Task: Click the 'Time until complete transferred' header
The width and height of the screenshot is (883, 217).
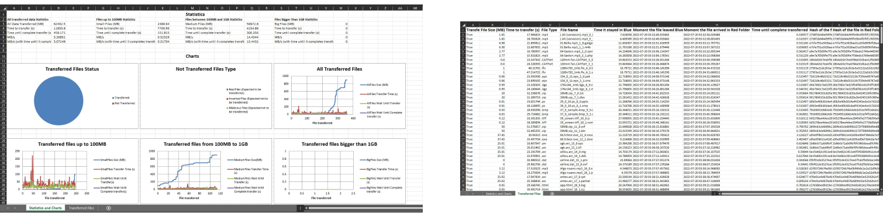Action: click(x=779, y=29)
